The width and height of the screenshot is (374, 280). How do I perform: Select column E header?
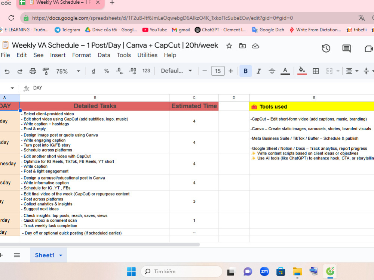click(312, 97)
